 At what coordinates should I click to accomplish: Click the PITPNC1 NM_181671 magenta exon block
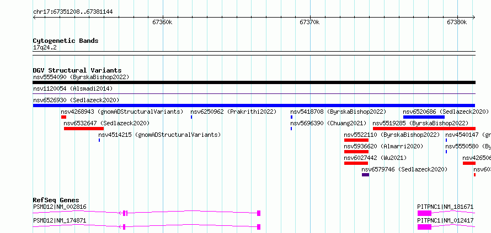point(424,213)
